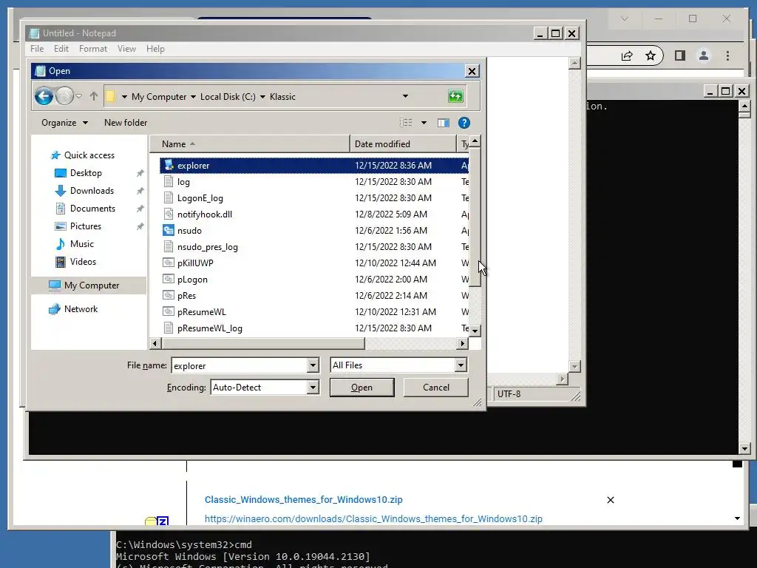Viewport: 757px width, 568px height.
Task: Select the nsudo application icon
Action: 169,231
